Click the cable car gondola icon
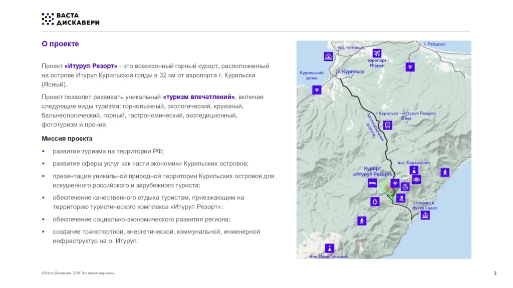The height and width of the screenshot is (288, 513). tap(405, 187)
